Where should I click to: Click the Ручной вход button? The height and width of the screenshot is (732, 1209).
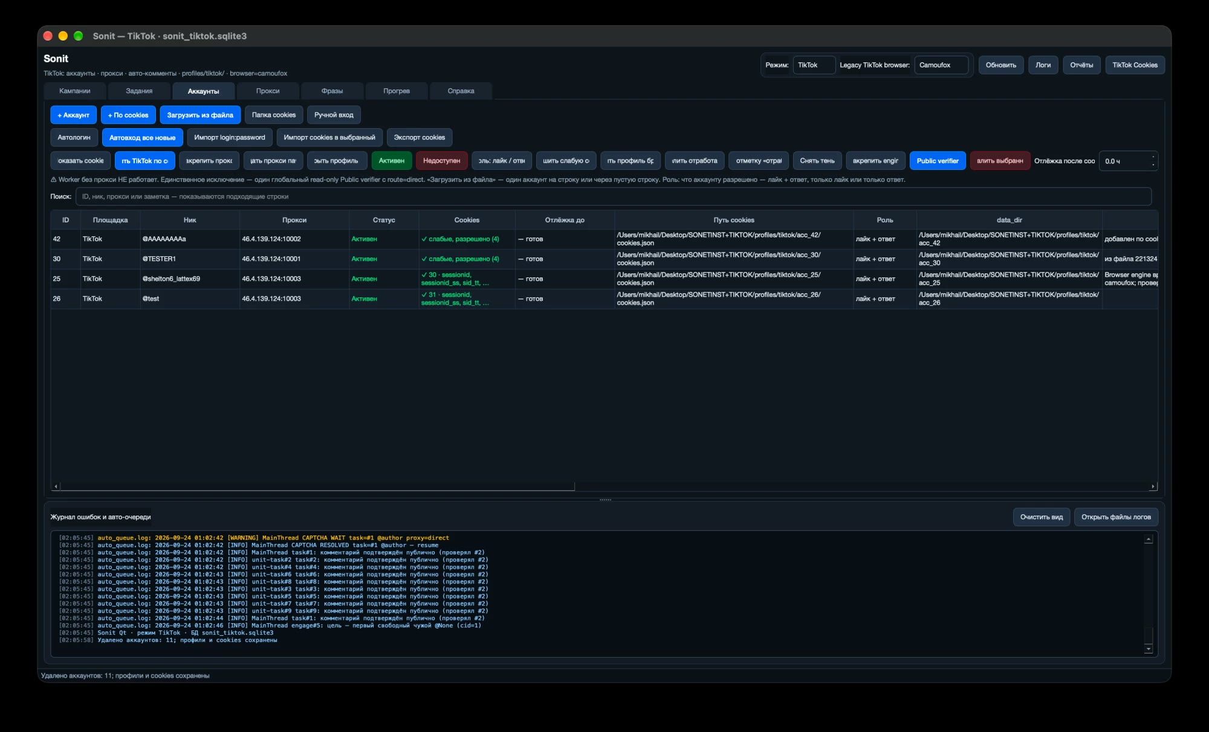[334, 115]
